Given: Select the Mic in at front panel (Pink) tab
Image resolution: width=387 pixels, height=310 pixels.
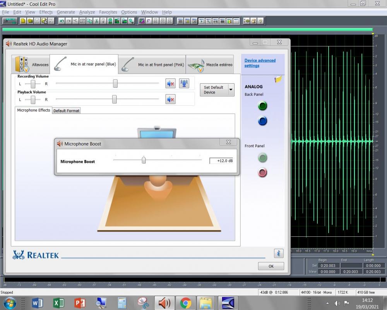Looking at the screenshot, I should 152,65.
